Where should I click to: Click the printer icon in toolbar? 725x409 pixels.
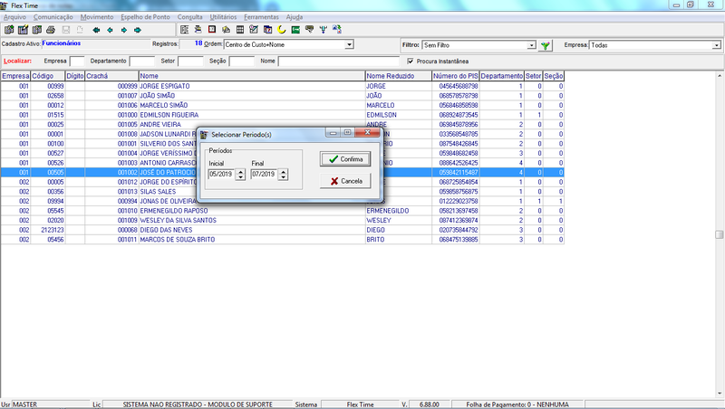pos(51,30)
